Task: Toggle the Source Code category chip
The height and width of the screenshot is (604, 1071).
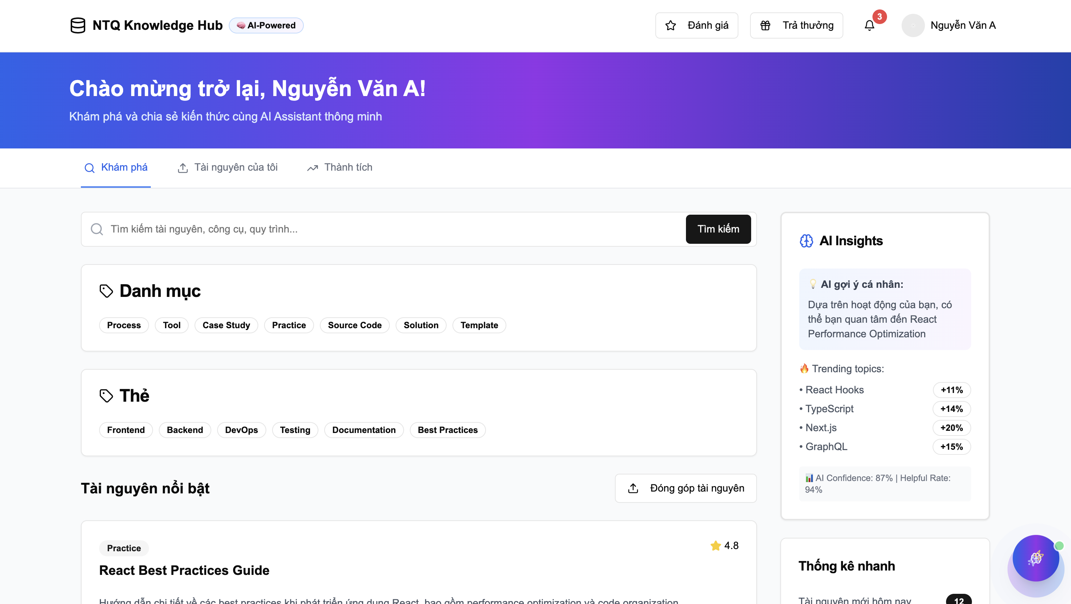Action: tap(354, 325)
